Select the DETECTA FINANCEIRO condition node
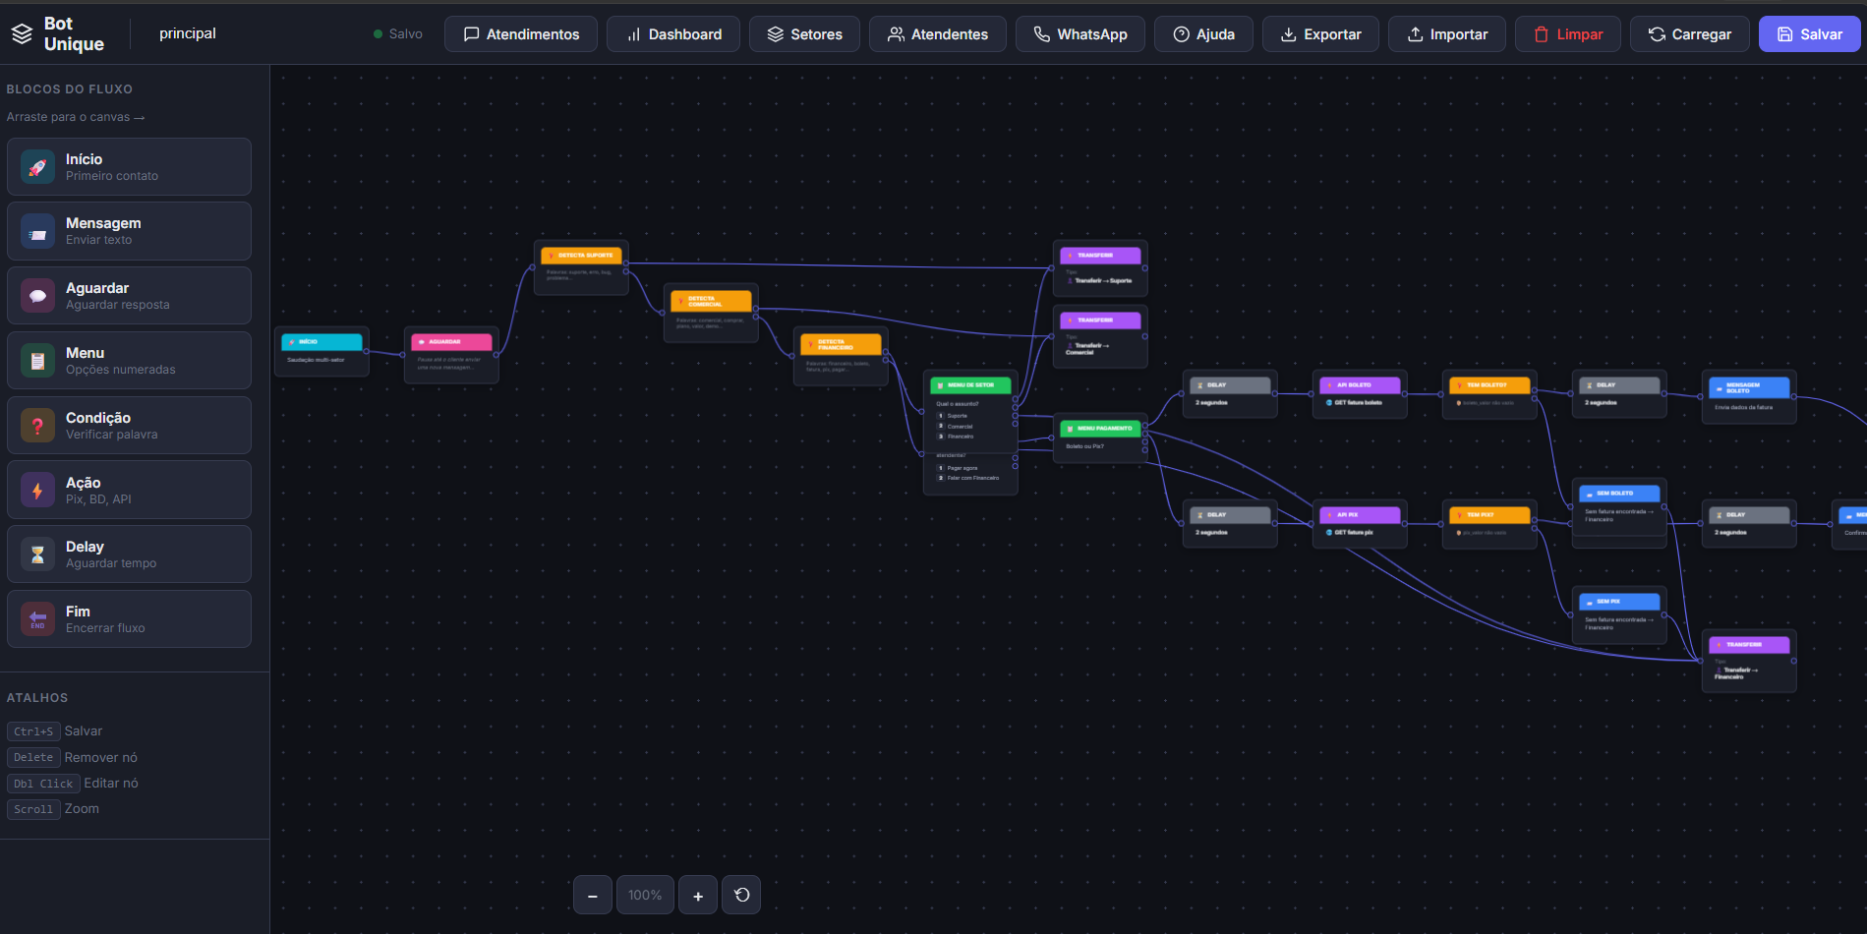1867x934 pixels. [x=842, y=356]
